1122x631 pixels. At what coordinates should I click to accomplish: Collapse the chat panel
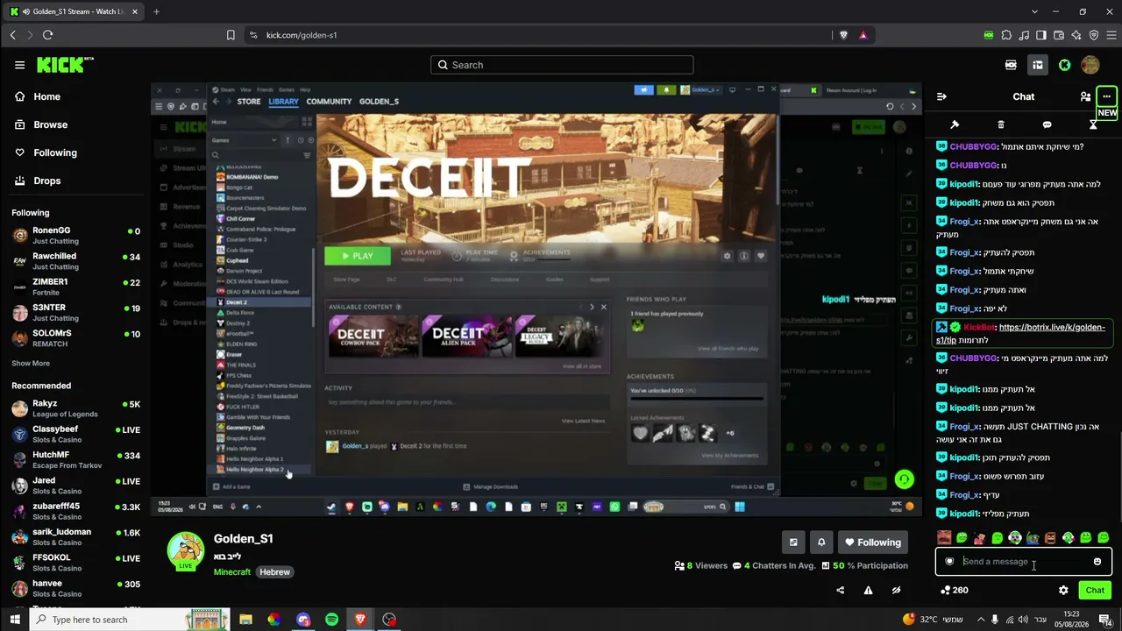[941, 96]
